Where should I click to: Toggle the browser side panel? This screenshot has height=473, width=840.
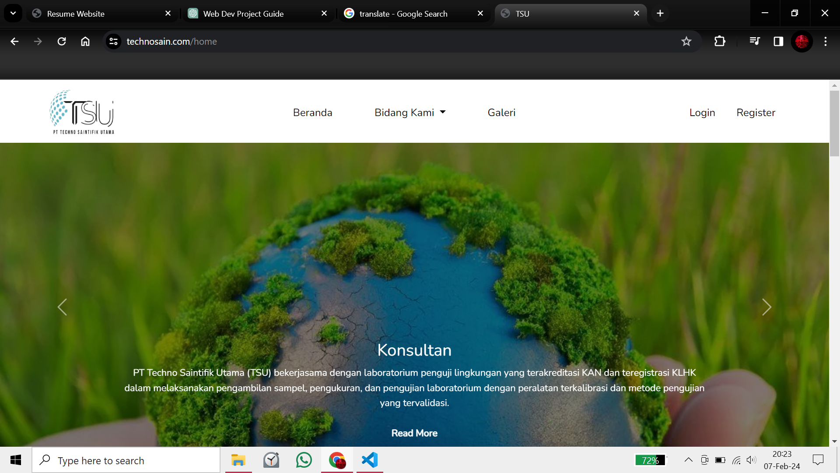[778, 41]
